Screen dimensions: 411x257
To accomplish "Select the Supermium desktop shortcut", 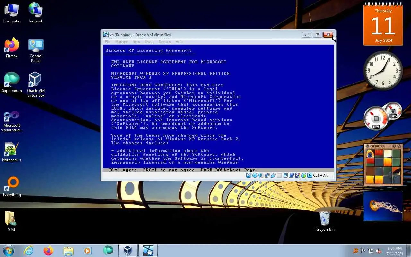I will (12, 83).
